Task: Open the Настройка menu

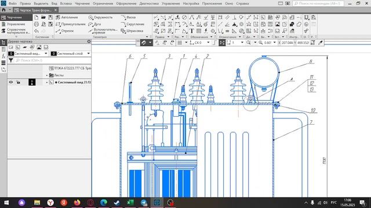Action: 191,3
